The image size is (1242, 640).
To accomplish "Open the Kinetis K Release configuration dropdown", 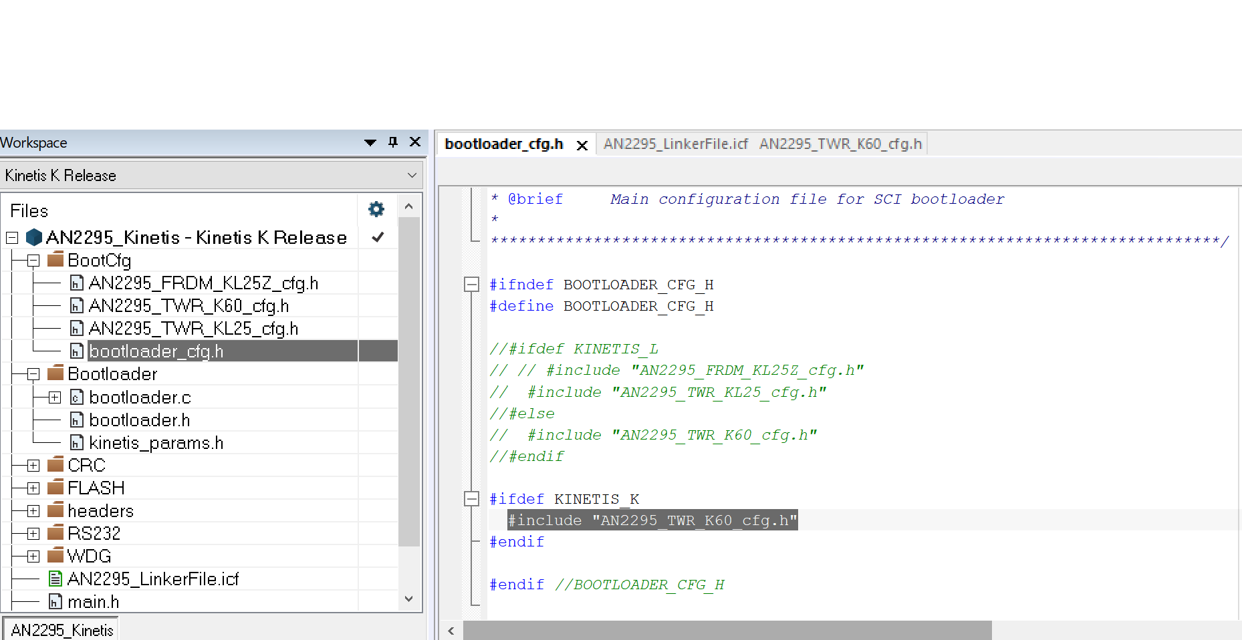I will [412, 175].
